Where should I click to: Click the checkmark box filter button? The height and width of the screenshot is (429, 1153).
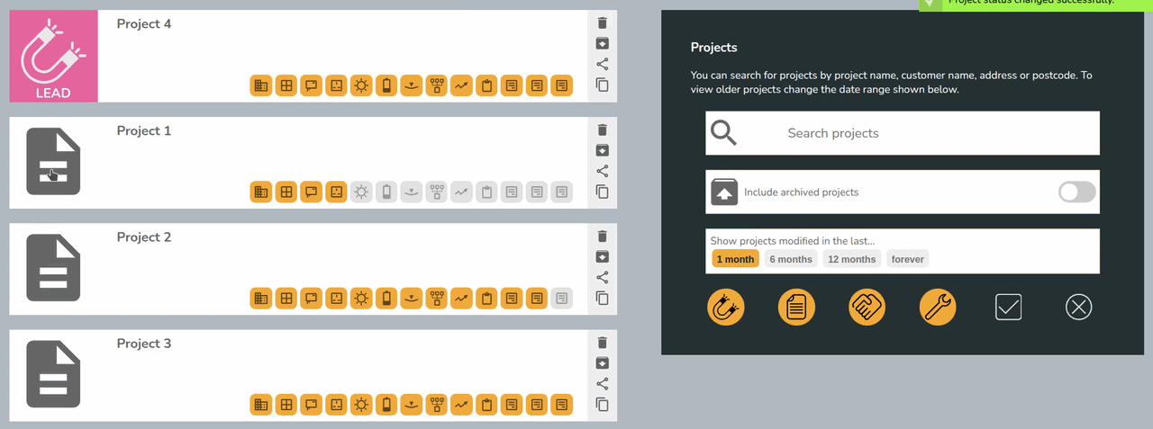(x=1008, y=308)
